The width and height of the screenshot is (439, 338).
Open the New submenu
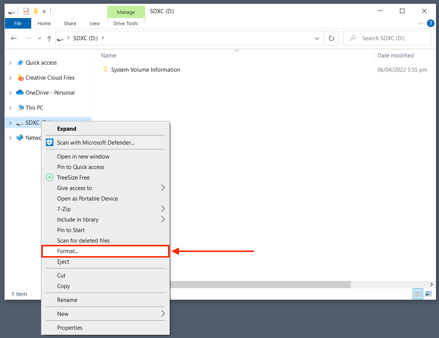[105, 314]
